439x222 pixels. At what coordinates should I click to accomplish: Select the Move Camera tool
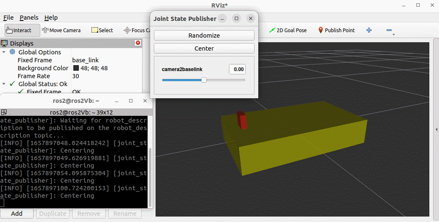61,30
